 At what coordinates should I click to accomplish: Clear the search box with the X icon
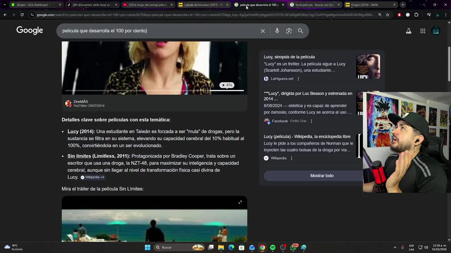pos(263,31)
